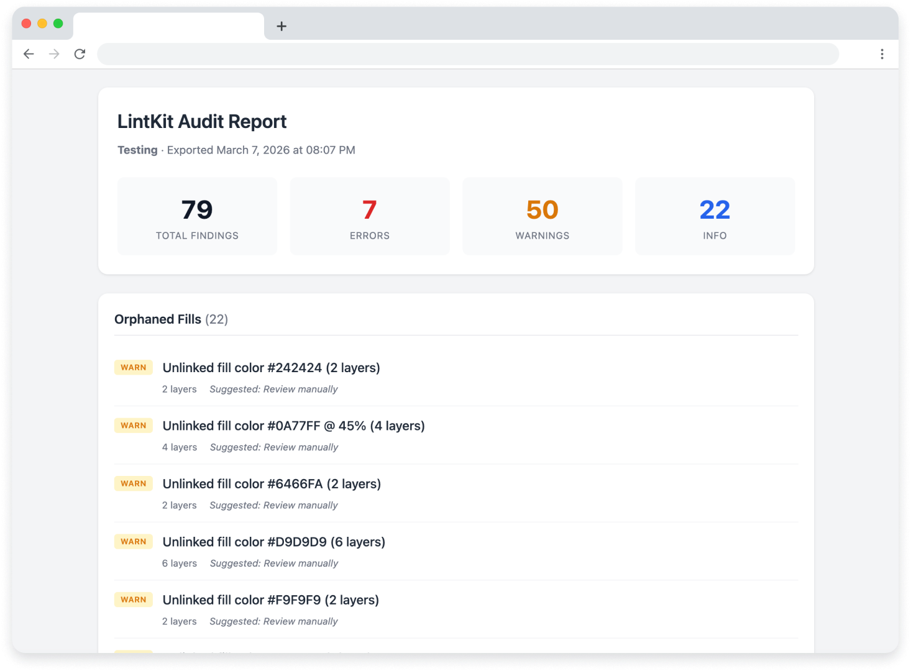Expand the Orphaned Fills section
This screenshot has height=671, width=911.
pyautogui.click(x=171, y=319)
